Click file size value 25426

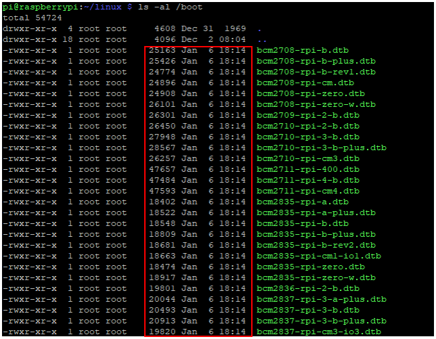(x=162, y=61)
